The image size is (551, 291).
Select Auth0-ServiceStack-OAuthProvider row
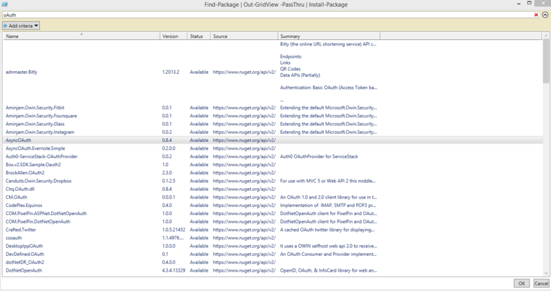click(273, 157)
